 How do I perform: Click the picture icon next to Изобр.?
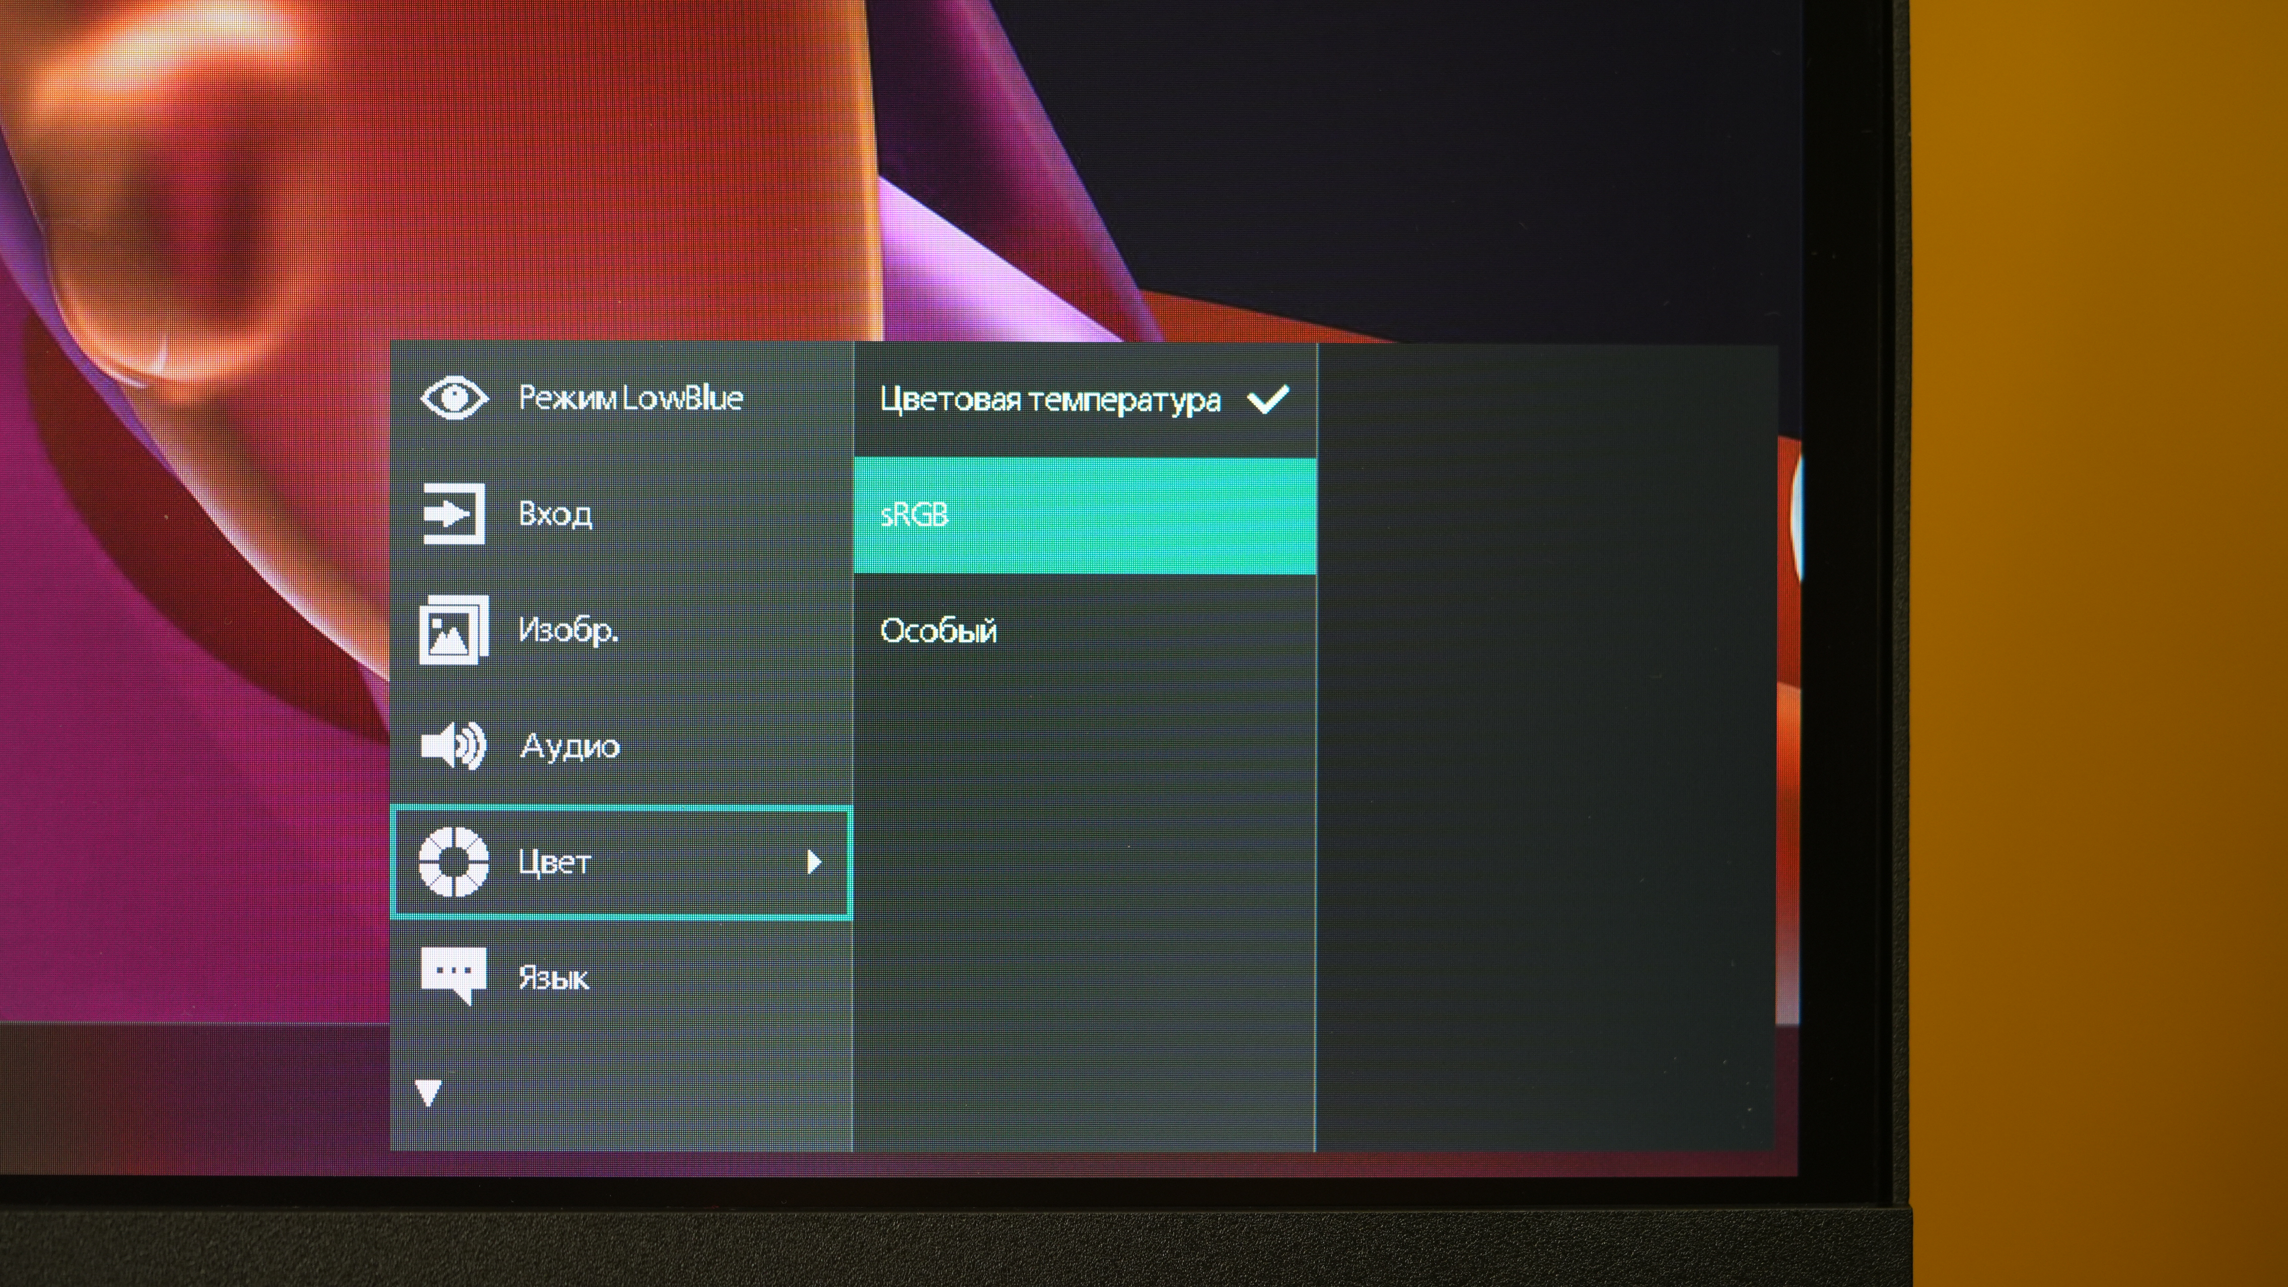point(453,630)
